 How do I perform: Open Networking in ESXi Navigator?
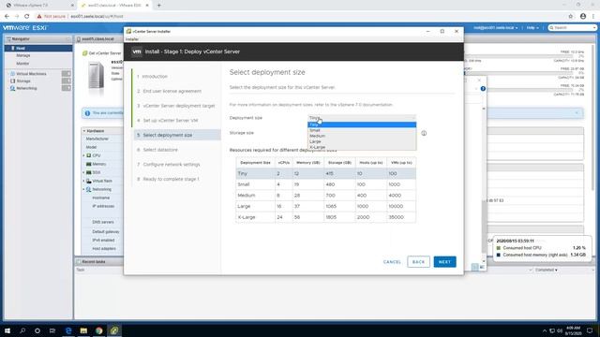(x=26, y=88)
